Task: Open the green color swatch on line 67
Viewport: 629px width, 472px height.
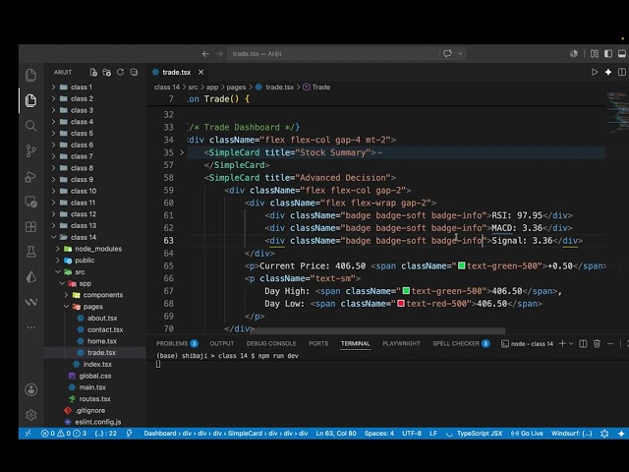Action: [x=406, y=291]
